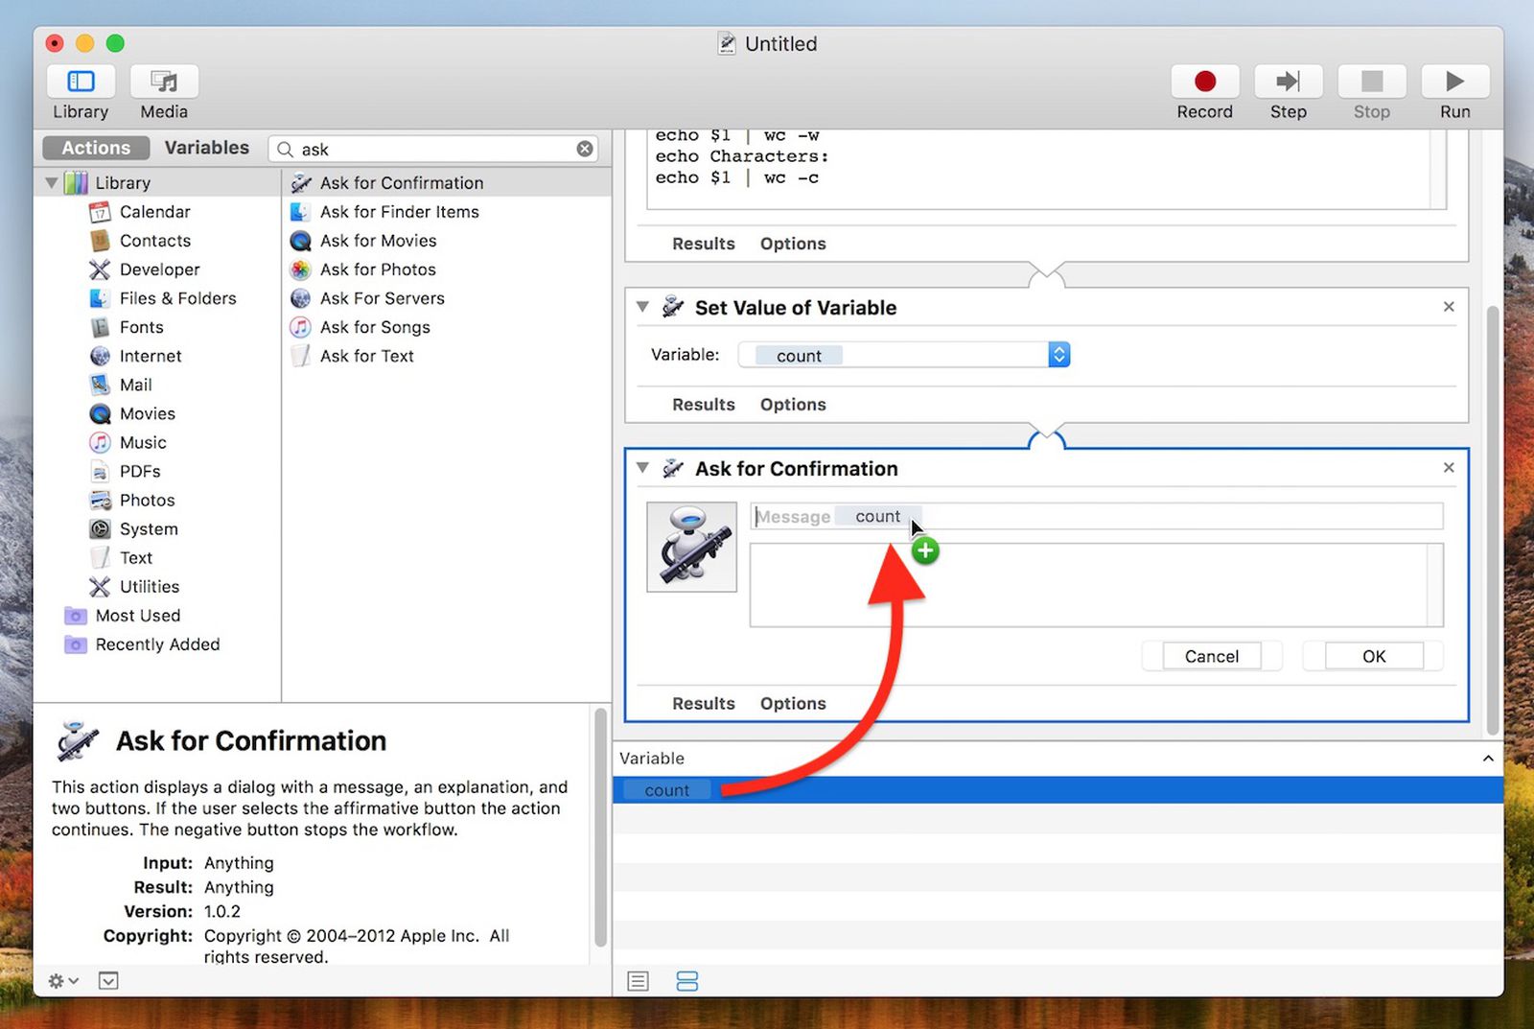Clear the ask search field

pos(584,149)
